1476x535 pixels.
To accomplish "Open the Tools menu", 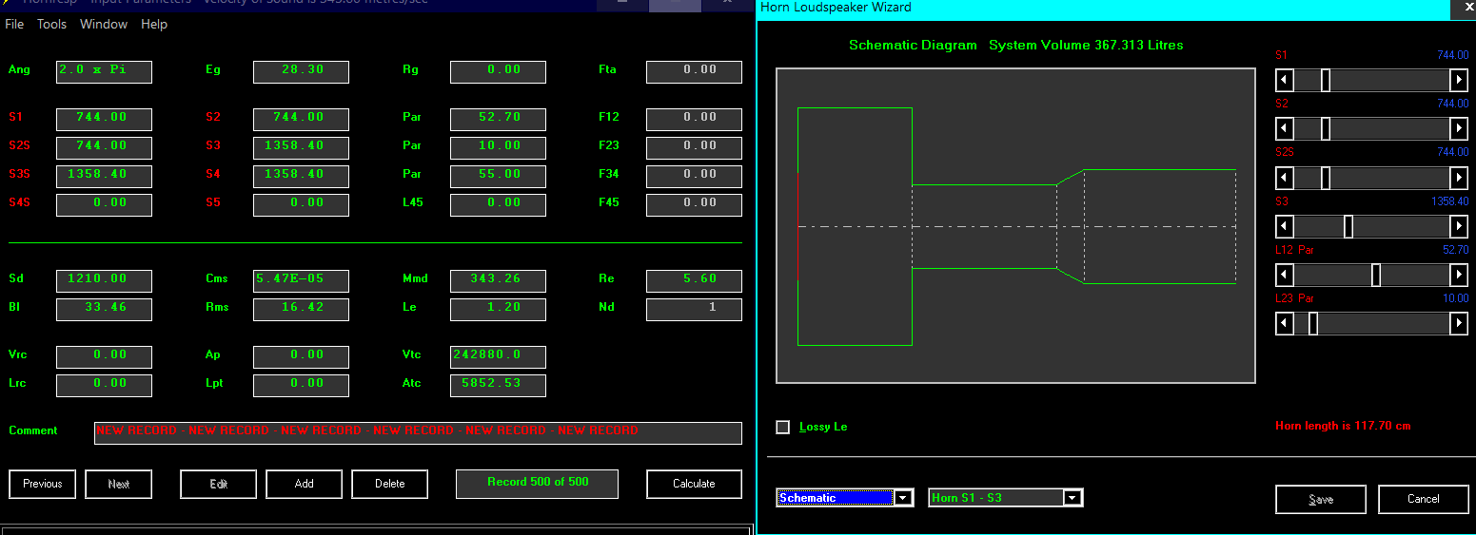I will 51,24.
